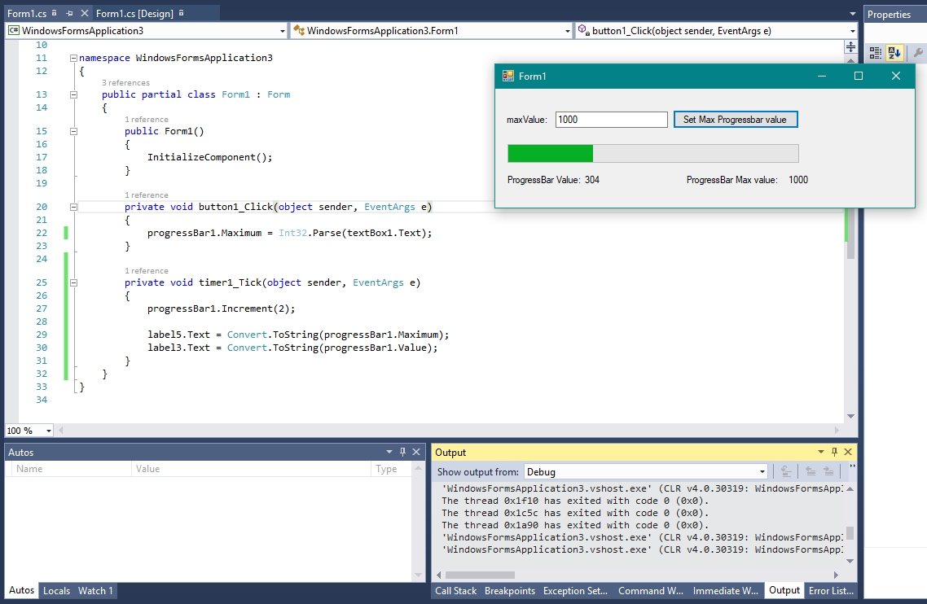Click the Categorized view icon in Properties
This screenshot has width=927, height=604.
[x=875, y=53]
